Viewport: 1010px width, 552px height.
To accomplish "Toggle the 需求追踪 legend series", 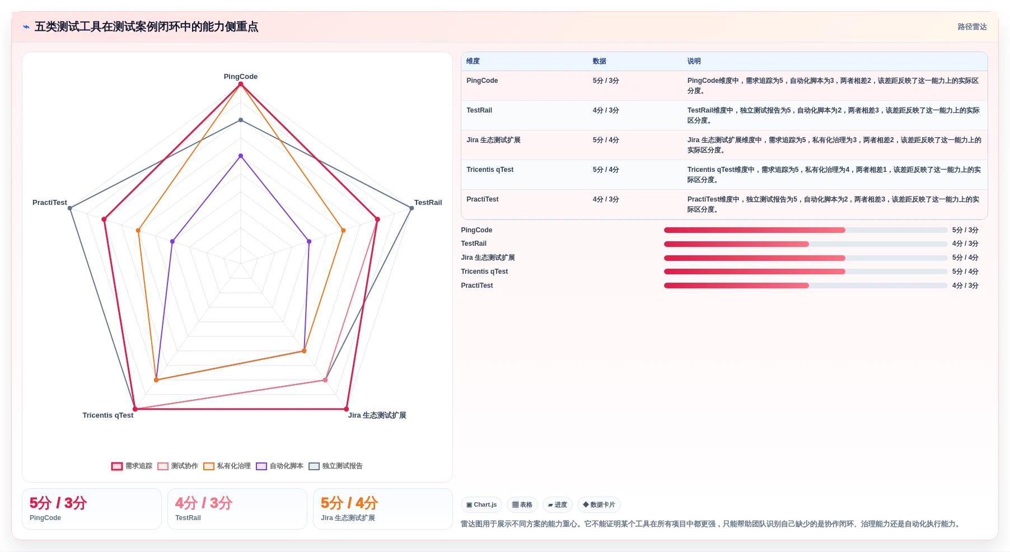I will pyautogui.click(x=132, y=466).
